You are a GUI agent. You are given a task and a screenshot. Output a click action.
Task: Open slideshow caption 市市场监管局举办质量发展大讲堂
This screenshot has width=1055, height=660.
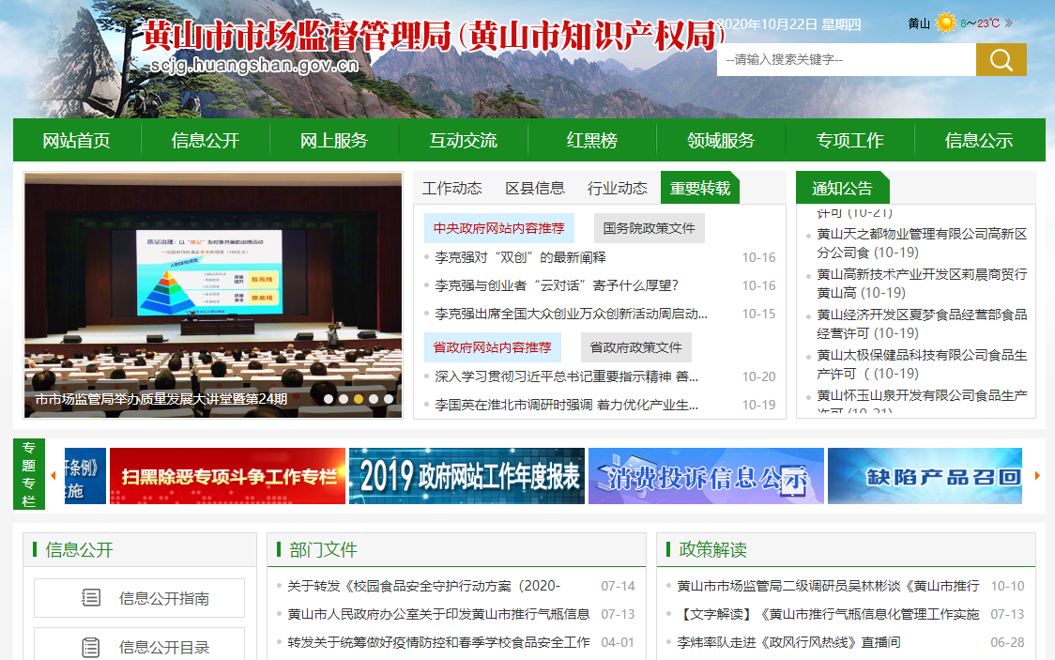[x=161, y=399]
